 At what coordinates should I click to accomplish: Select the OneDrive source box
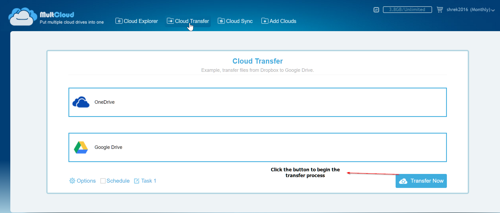click(x=257, y=102)
